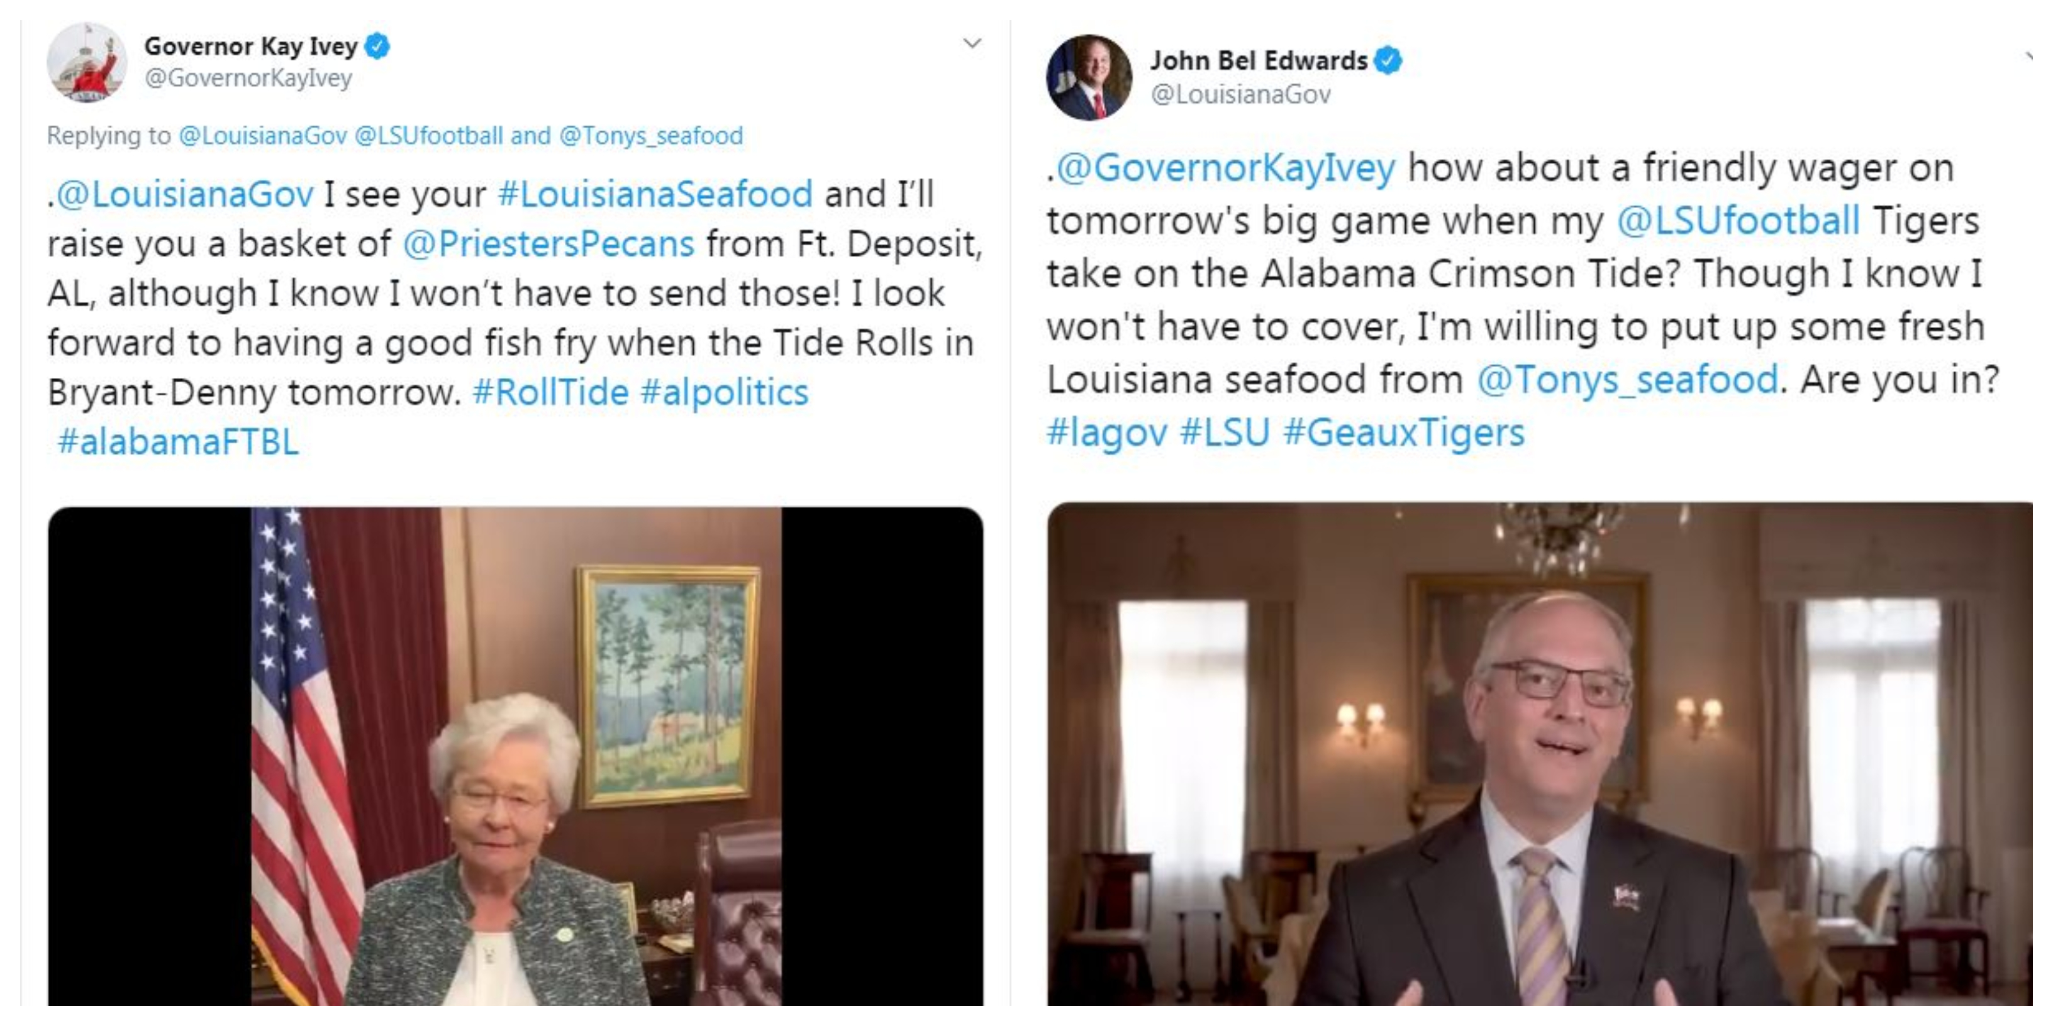Open the #lagov hashtag

tap(1107, 433)
